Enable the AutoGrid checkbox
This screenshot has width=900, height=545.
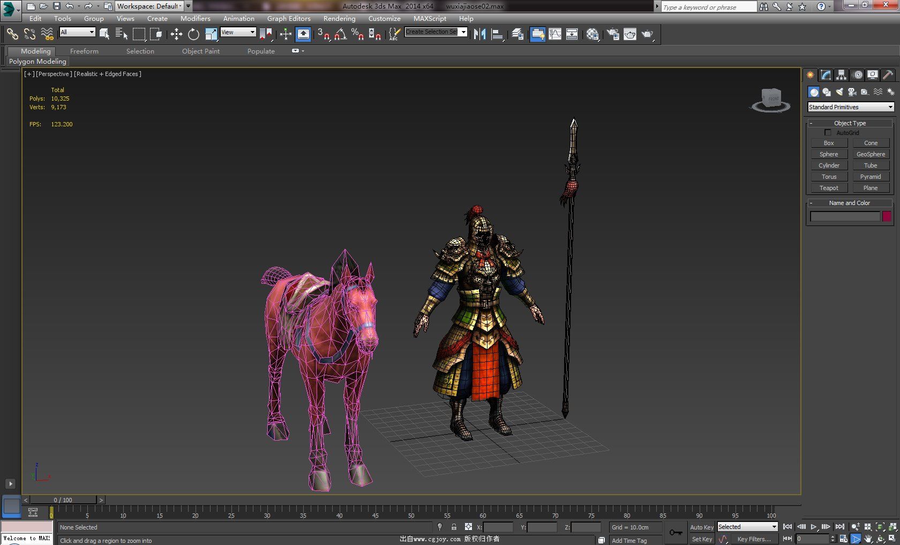[828, 133]
